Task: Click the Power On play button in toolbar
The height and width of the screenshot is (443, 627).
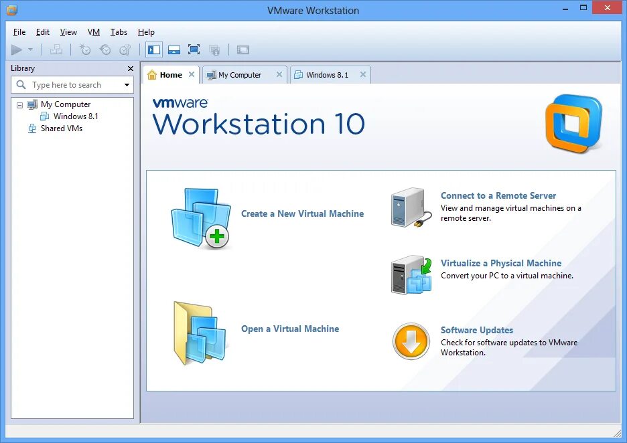Action: coord(16,50)
